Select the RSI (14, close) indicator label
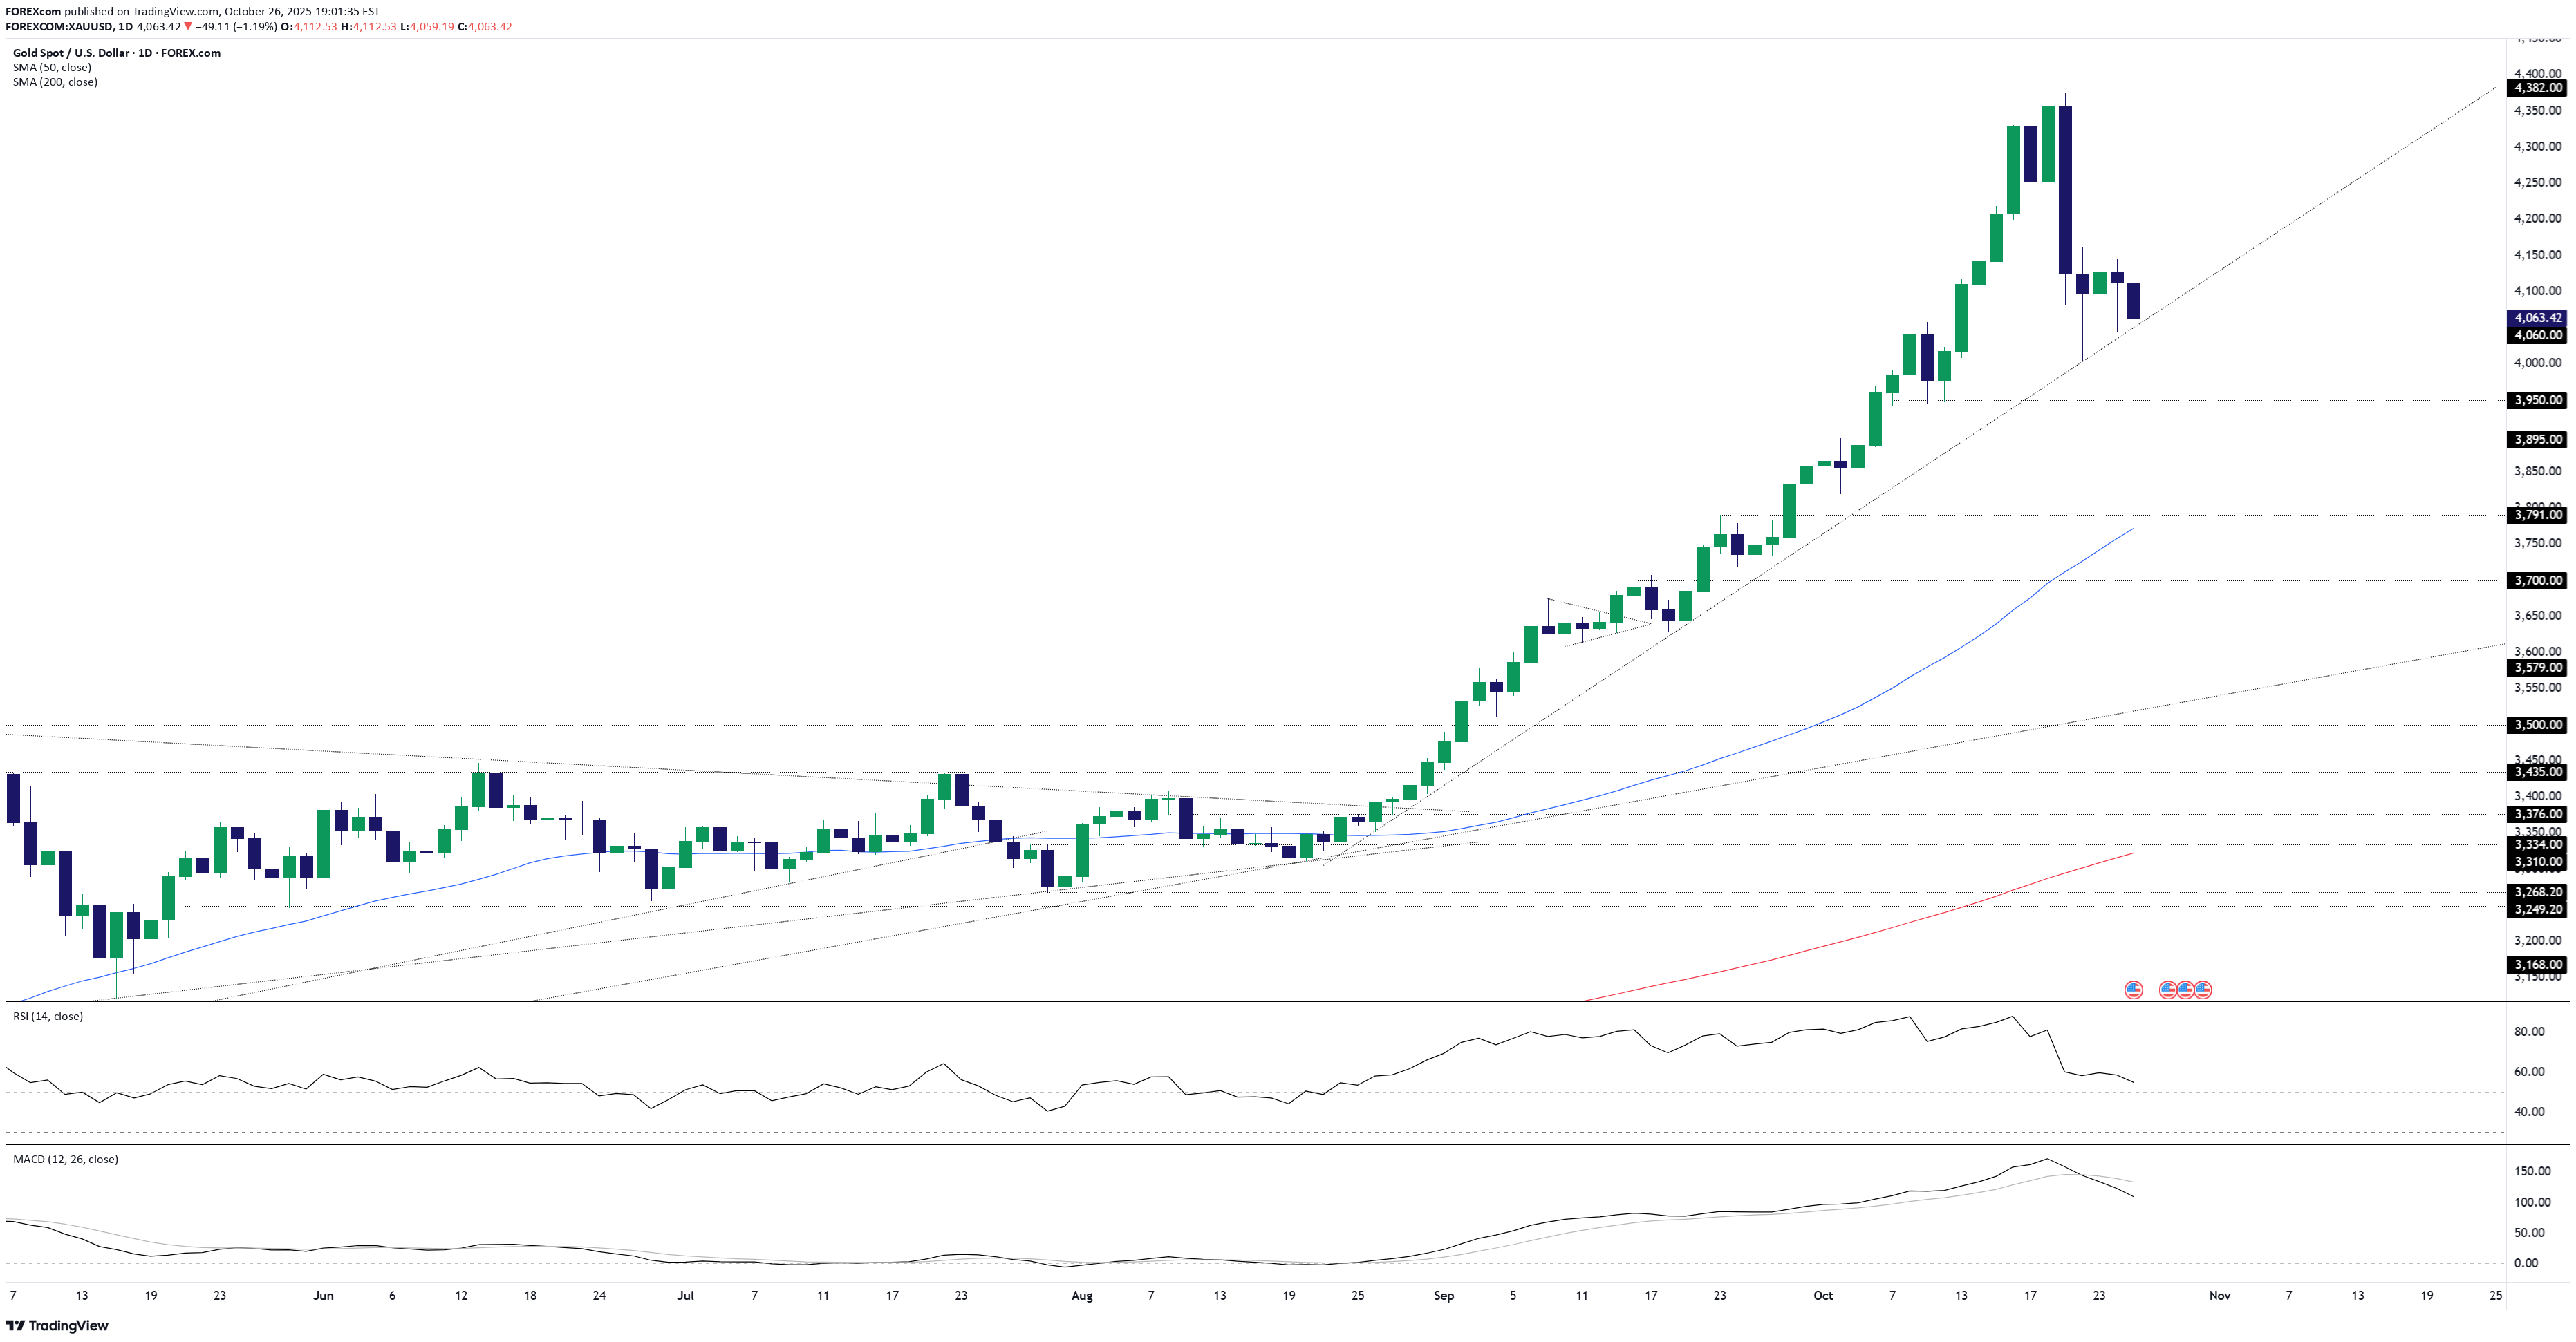 coord(46,1017)
